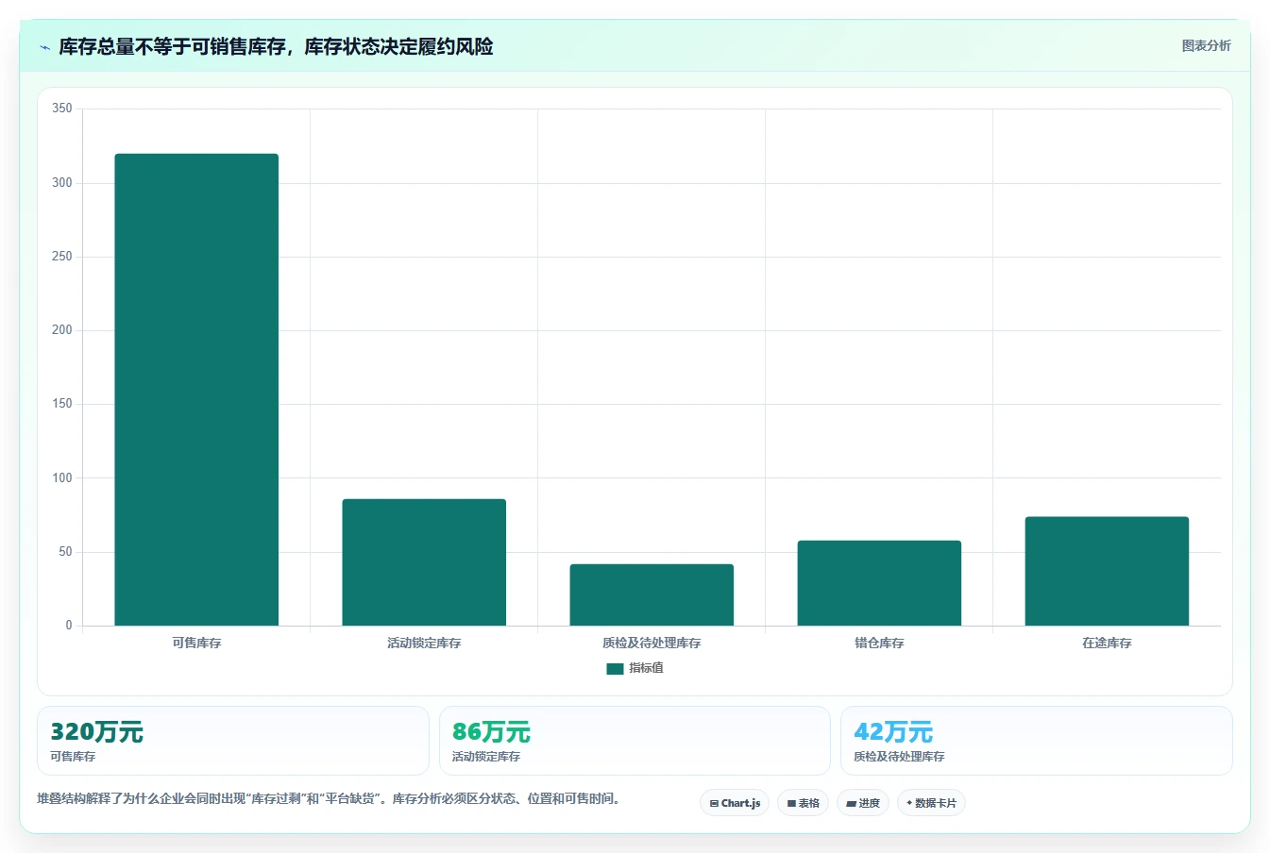Click the 250 y-axis tick label
Viewport: 1270px width, 853px height.
point(62,257)
